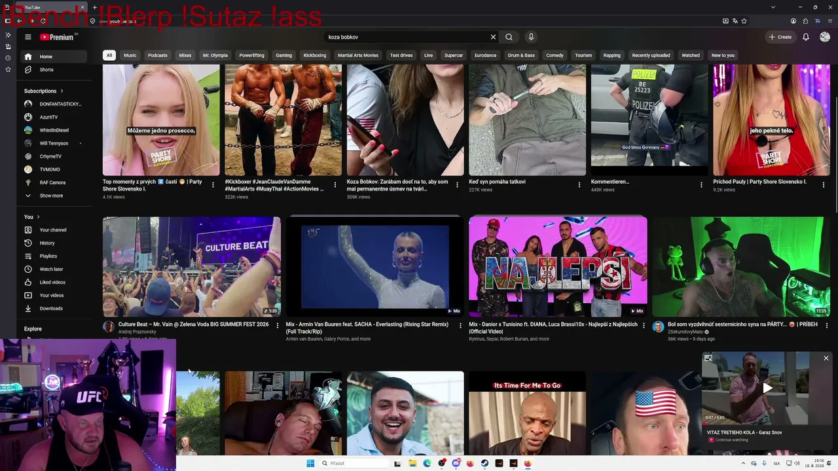838x471 pixels.
Task: Open options menu for Kommentieren short
Action: pos(701,185)
